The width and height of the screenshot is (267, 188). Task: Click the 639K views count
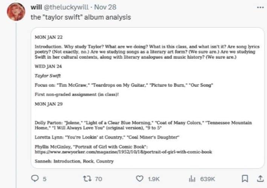click(x=207, y=179)
